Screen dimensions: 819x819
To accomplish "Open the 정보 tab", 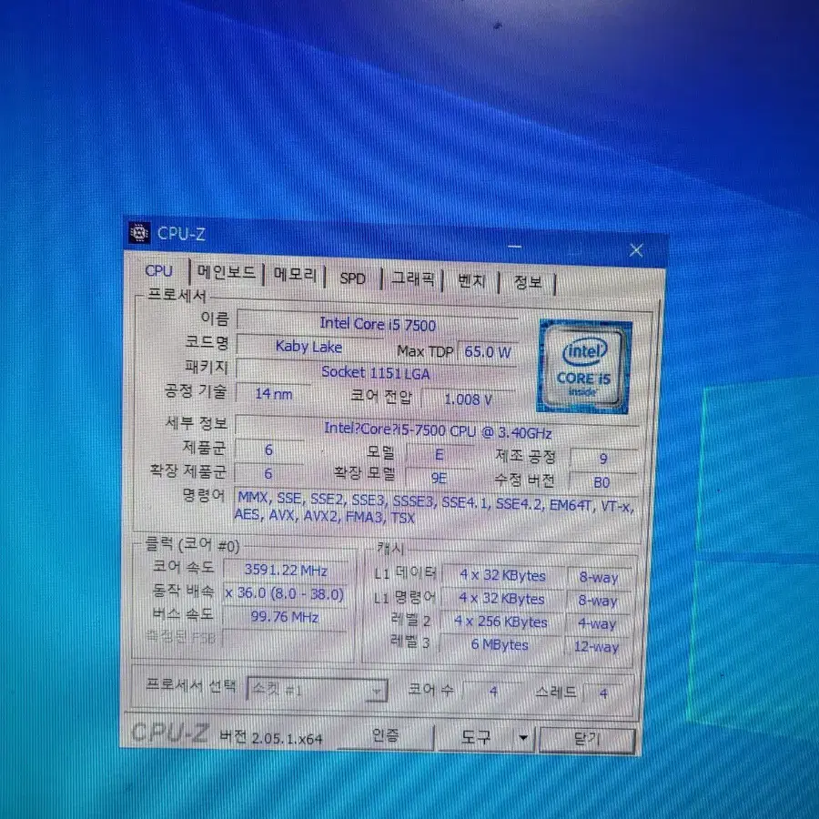I will pyautogui.click(x=528, y=283).
